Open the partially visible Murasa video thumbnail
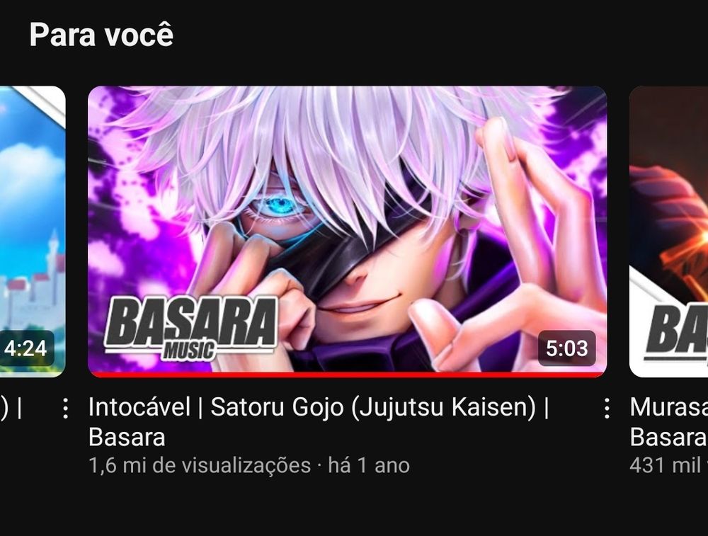Screen dimensions: 708x536 (669, 231)
